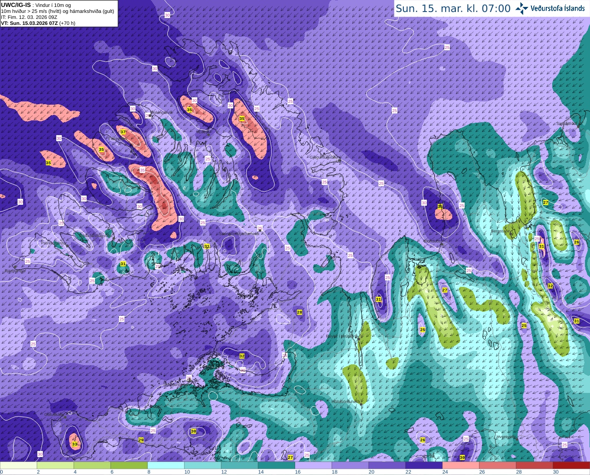Image resolution: width=590 pixels, height=475 pixels.
Task: Click the dark red above 30 m/s legend swatch
Action: click(x=572, y=465)
